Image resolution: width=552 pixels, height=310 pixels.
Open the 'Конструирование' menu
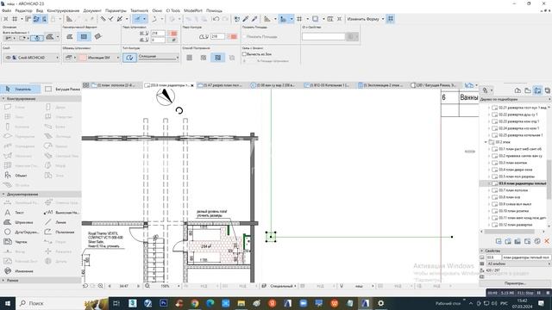click(63, 10)
